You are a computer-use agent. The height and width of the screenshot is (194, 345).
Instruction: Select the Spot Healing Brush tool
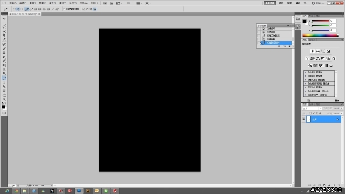[x=4, y=44]
